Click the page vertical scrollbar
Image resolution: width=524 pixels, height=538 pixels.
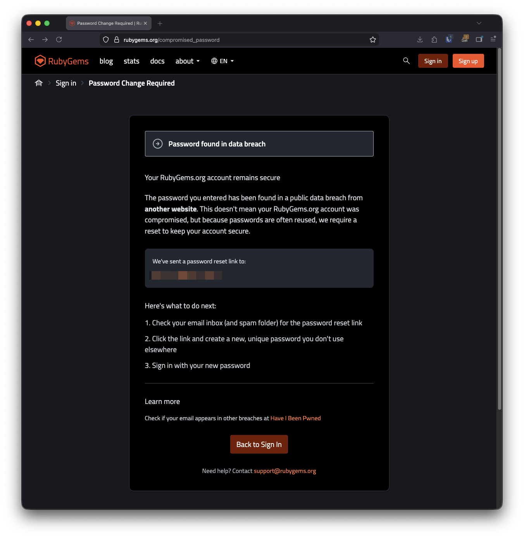pyautogui.click(x=500, y=229)
